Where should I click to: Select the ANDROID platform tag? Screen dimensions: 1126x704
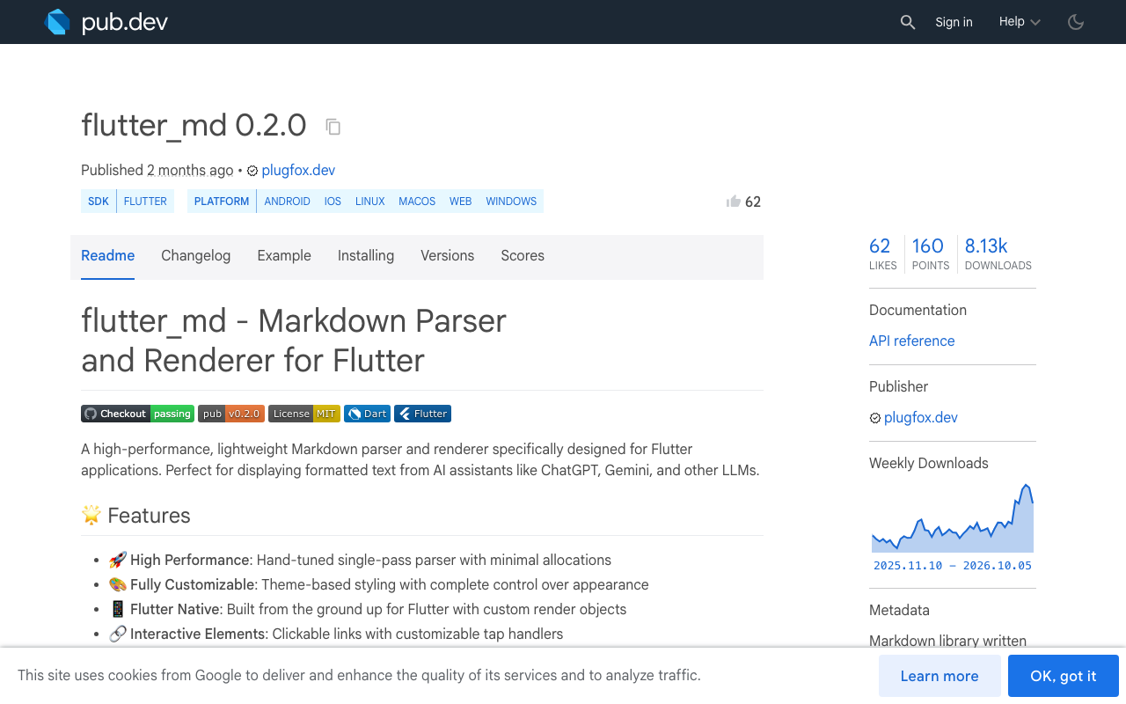point(287,202)
